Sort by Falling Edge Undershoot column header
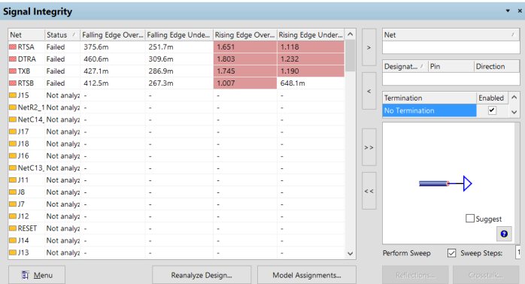The height and width of the screenshot is (284, 525). click(179, 35)
